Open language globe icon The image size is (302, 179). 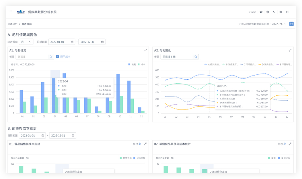pos(280,12)
